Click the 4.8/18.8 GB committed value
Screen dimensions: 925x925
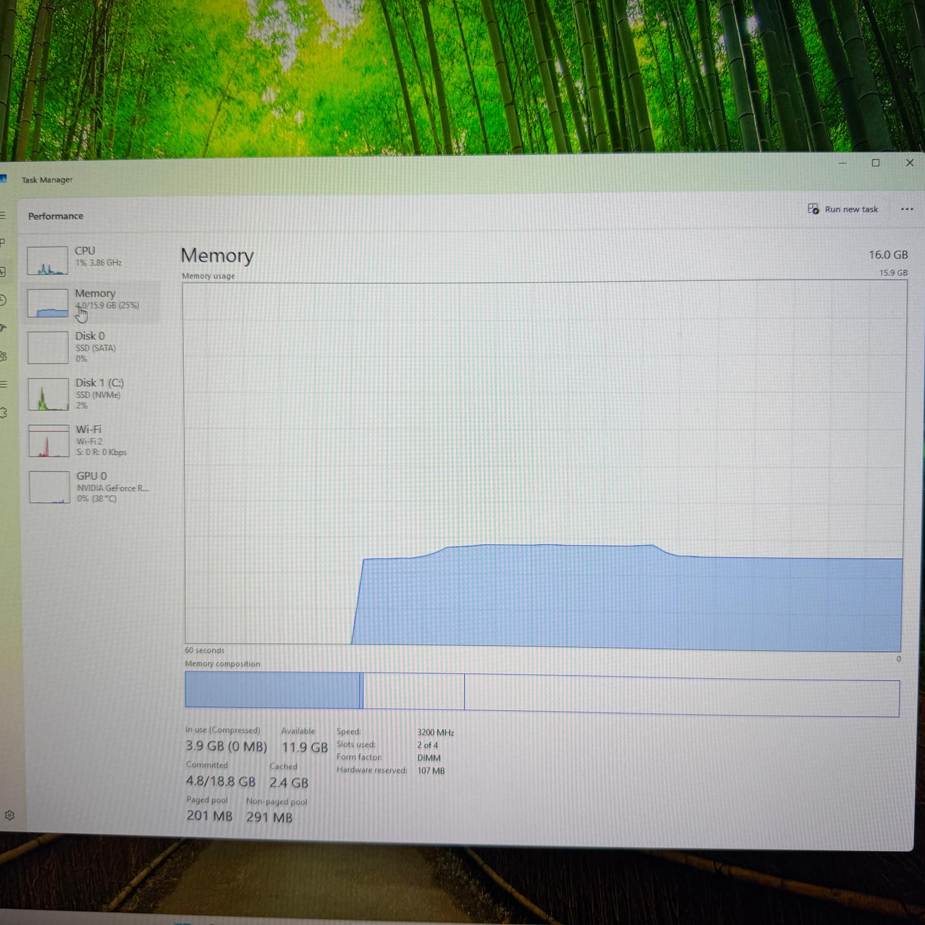pyautogui.click(x=221, y=781)
